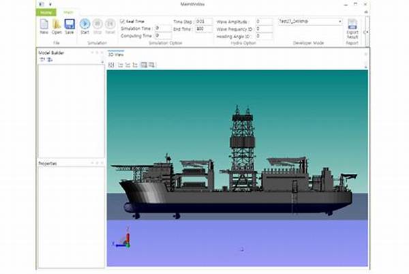Click the first Model Builder toolbar icon
The image size is (409, 274).
42,59
